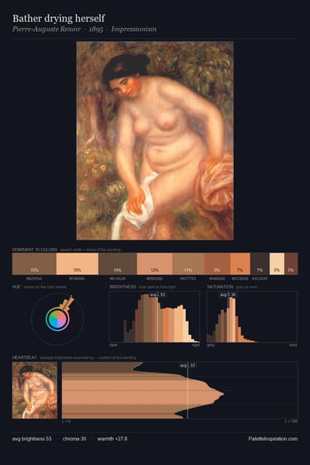Click the avg L 53 brightness histogram label
The height and width of the screenshot is (465, 310).
[x=157, y=294]
